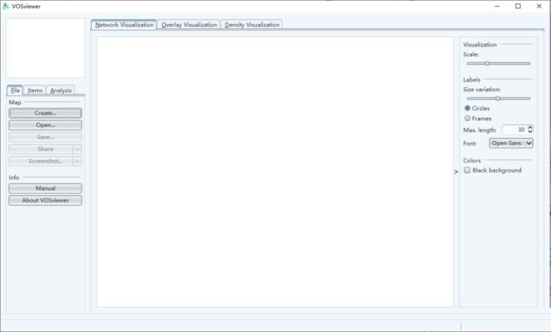
Task: Switch to the Overlay Visualization tab
Action: tap(189, 25)
